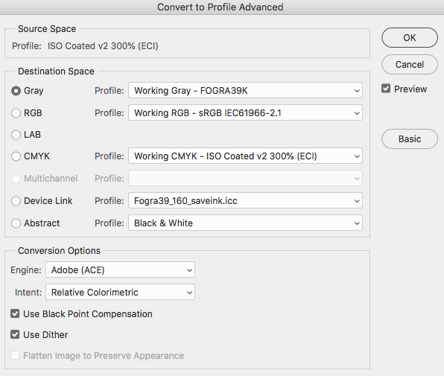Open the Working RGB sRGB profile dropdown
Viewport: 444px width, 376px height.
[x=245, y=113]
